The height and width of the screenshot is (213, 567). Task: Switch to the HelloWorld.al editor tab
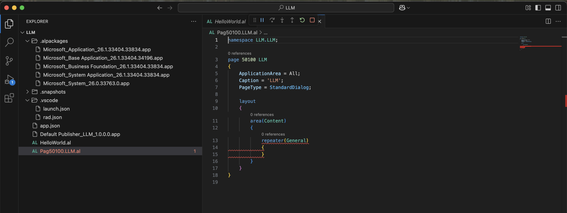click(230, 21)
